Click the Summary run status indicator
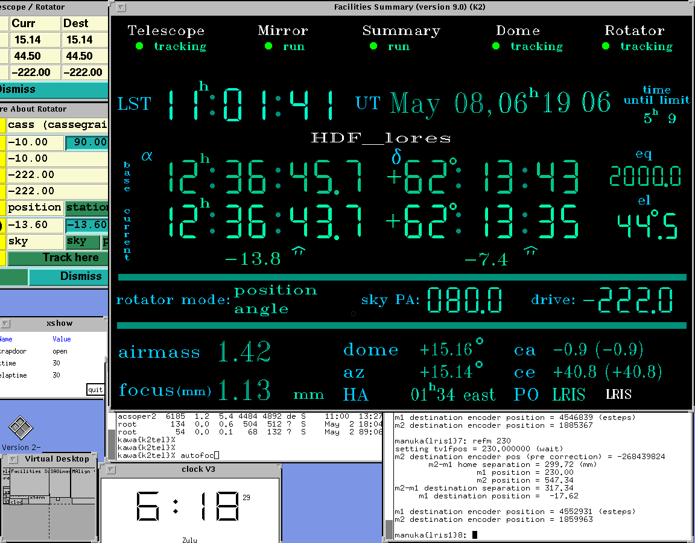695x543 pixels. pos(373,46)
